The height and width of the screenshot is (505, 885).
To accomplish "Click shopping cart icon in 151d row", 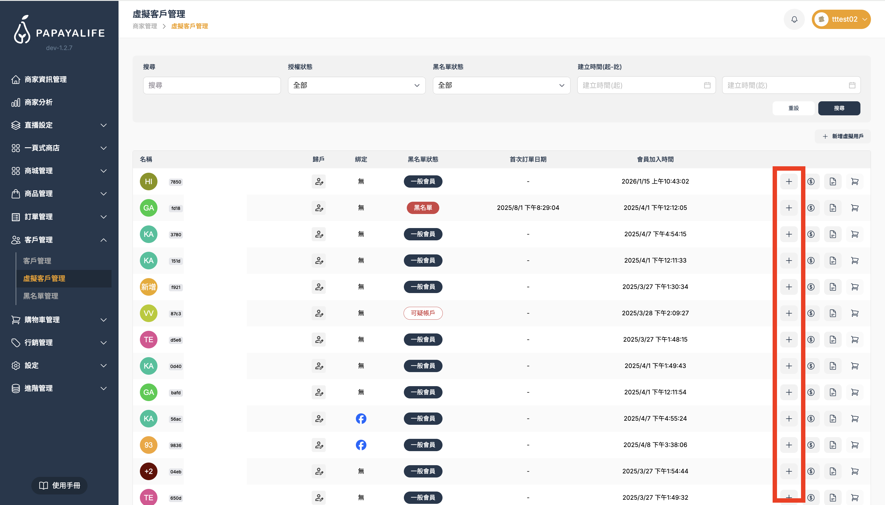I will (855, 261).
